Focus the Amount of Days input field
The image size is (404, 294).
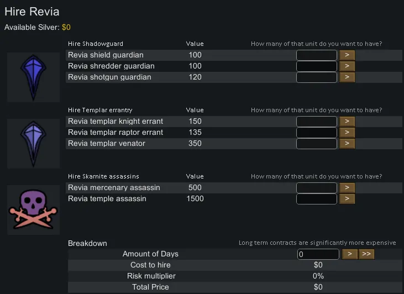(x=318, y=254)
